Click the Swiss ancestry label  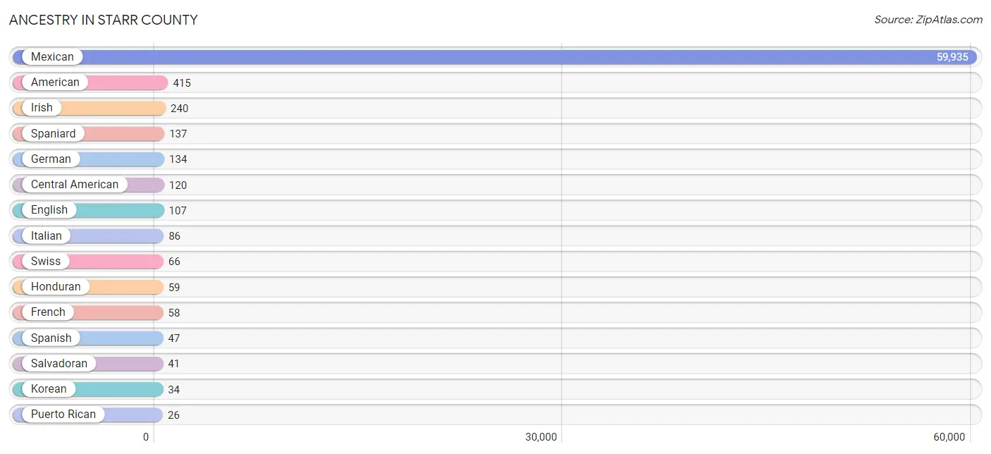click(x=46, y=261)
